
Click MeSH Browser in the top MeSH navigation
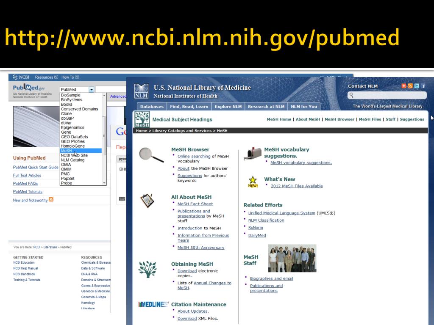click(339, 119)
